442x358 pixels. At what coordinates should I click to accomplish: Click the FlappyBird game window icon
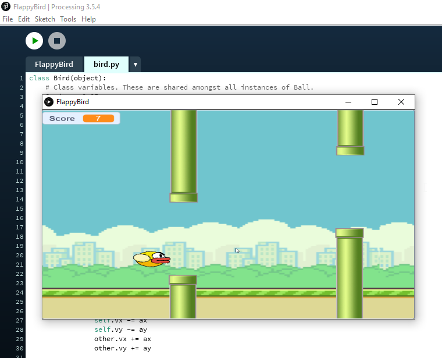(49, 102)
